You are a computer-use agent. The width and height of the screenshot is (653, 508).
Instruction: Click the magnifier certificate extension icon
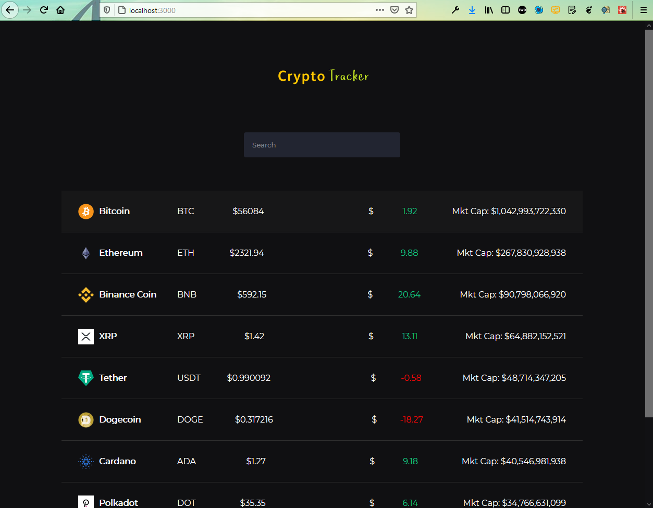click(x=606, y=10)
